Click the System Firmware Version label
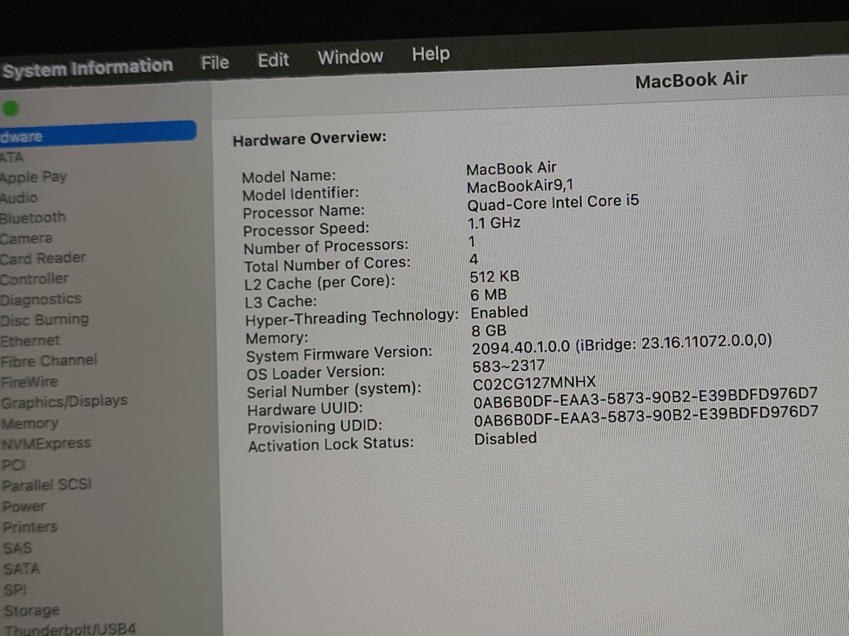The height and width of the screenshot is (636, 849). coord(340,354)
